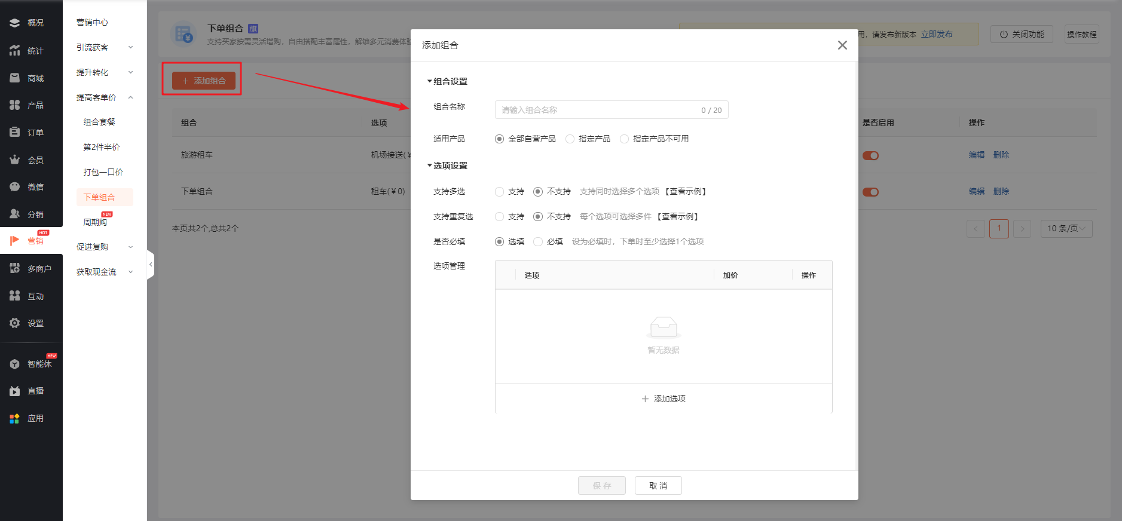Select the 指定产品 radio option
Viewport: 1122px width, 521px height.
tap(570, 139)
